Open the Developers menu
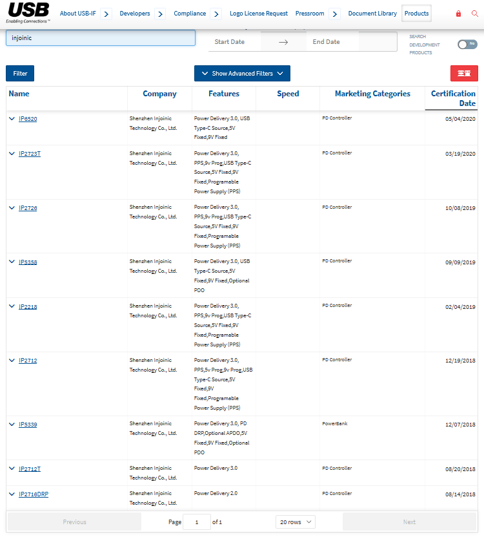Viewport: 484px width, 539px height. (135, 14)
